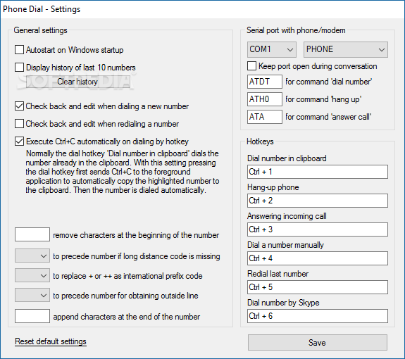Click 'for command 'answer call'' label
Screen dimensions: 405x359
(328, 117)
